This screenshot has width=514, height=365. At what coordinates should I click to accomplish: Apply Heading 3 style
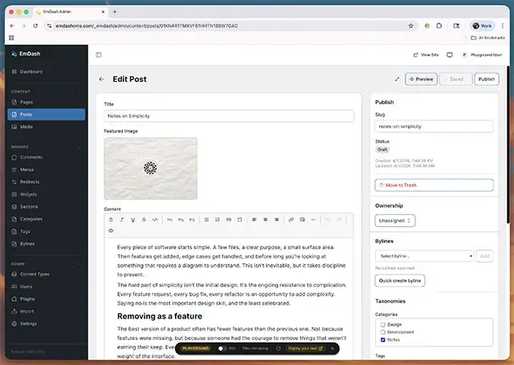(192, 220)
